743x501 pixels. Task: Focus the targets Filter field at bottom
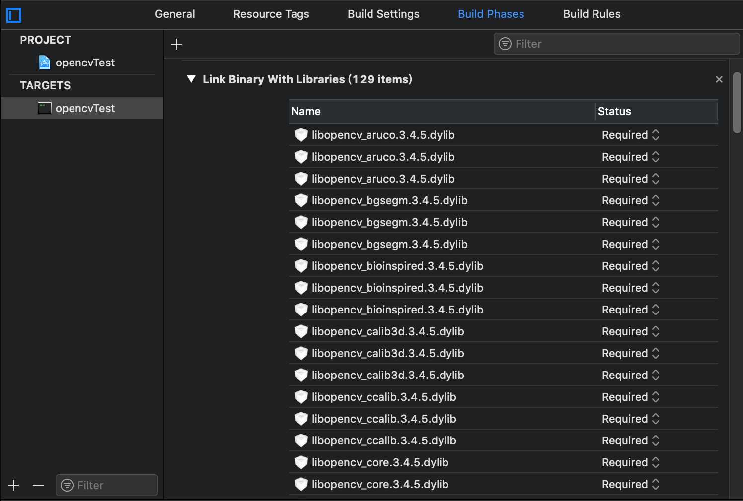pos(107,485)
